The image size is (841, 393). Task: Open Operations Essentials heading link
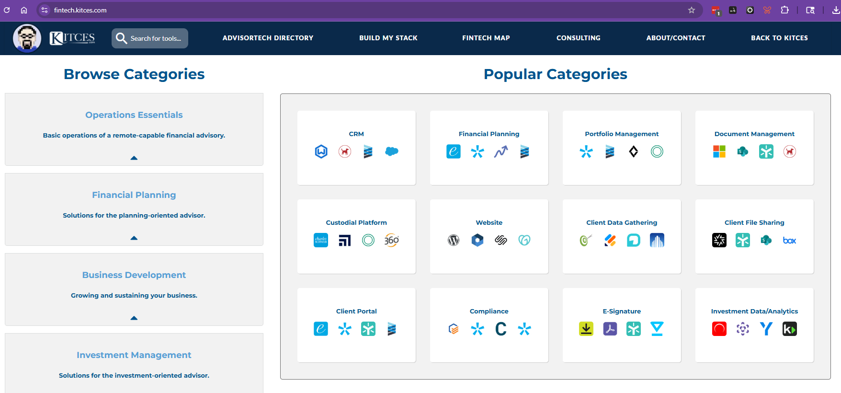coord(134,115)
